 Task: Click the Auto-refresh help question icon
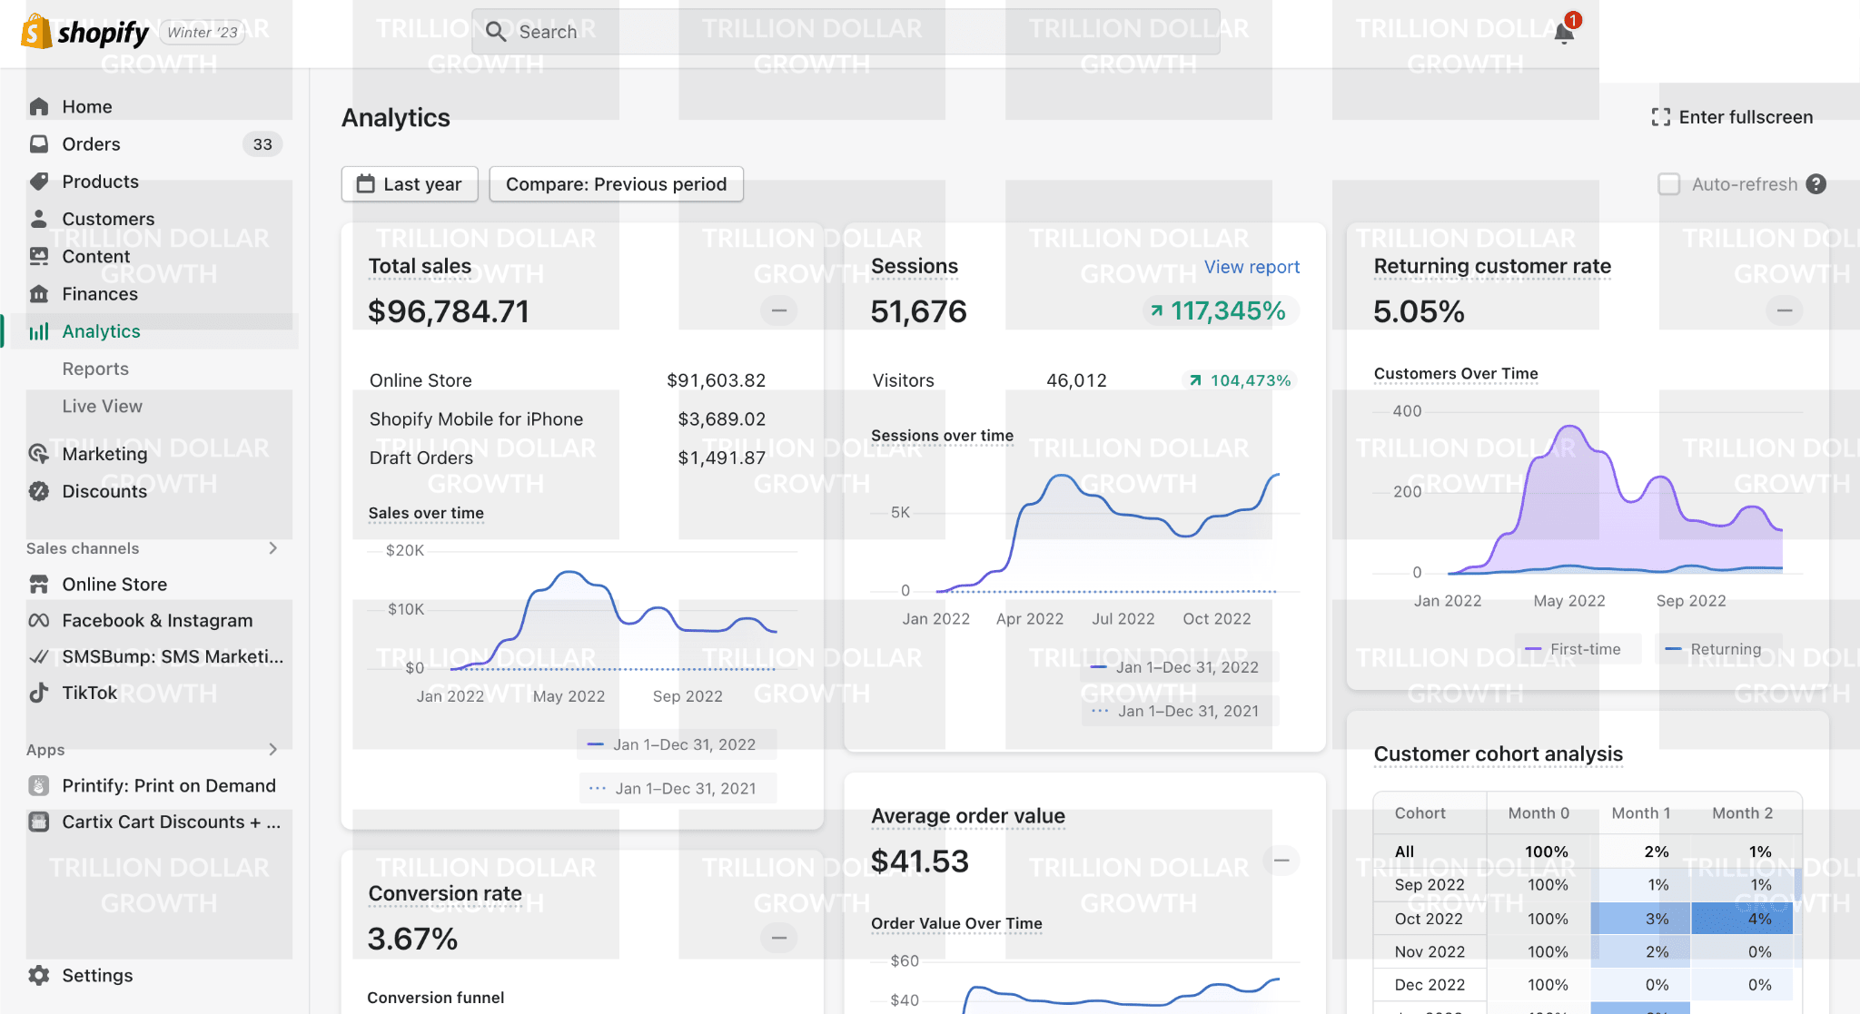click(1815, 184)
